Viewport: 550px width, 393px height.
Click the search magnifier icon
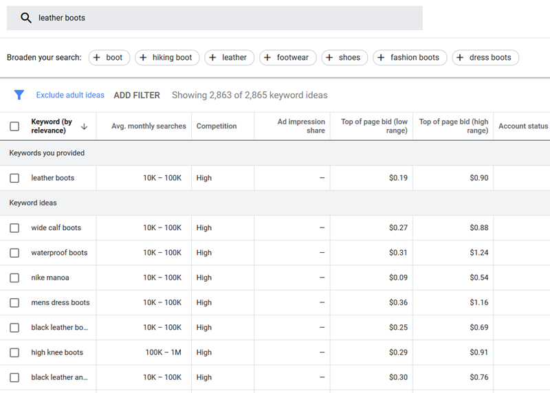pos(26,18)
